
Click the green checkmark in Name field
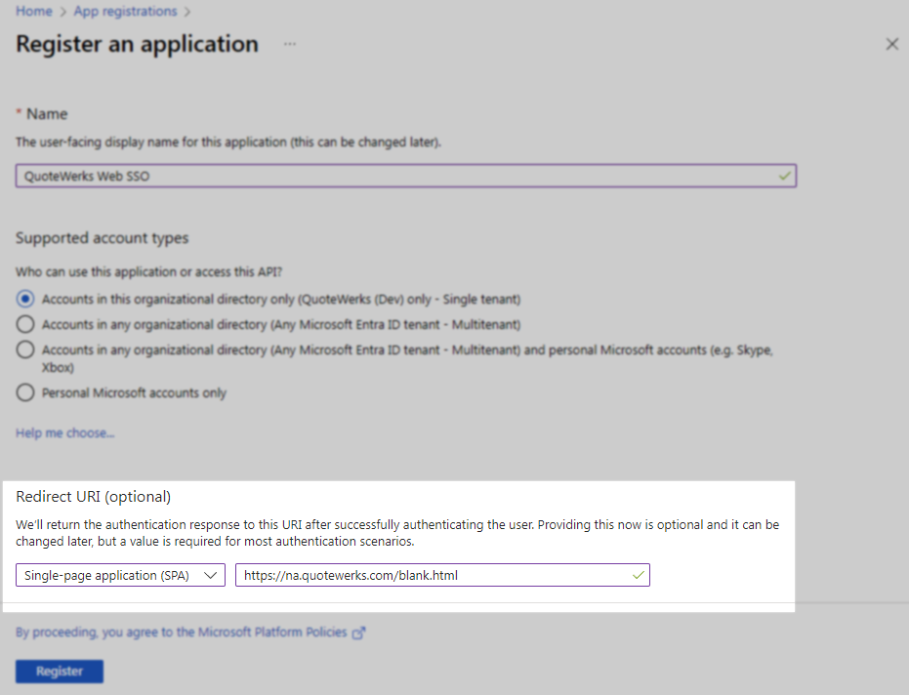coord(783,176)
